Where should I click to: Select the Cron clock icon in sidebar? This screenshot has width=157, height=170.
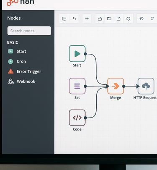pyautogui.click(x=10, y=61)
